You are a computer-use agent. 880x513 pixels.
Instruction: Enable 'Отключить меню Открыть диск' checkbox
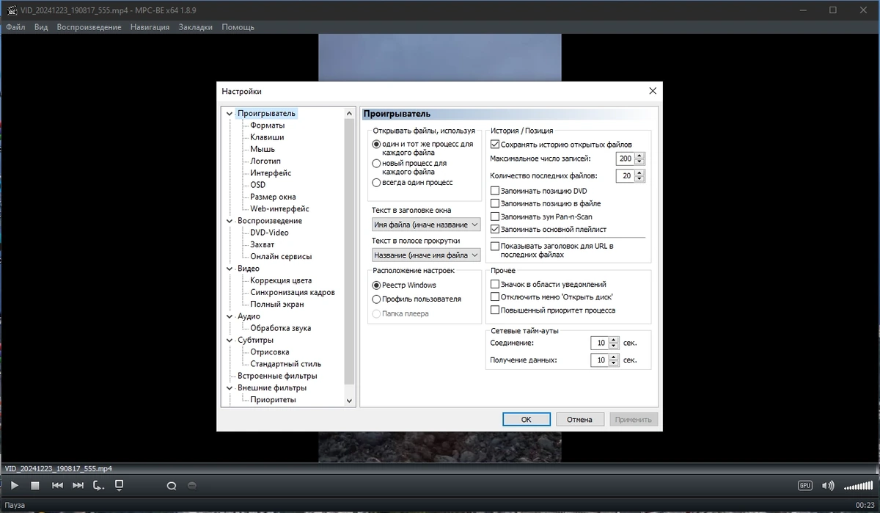[x=495, y=297]
